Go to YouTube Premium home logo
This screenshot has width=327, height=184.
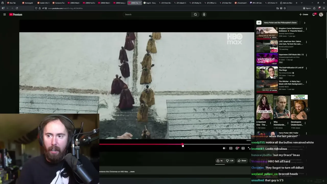pyautogui.click(x=16, y=15)
